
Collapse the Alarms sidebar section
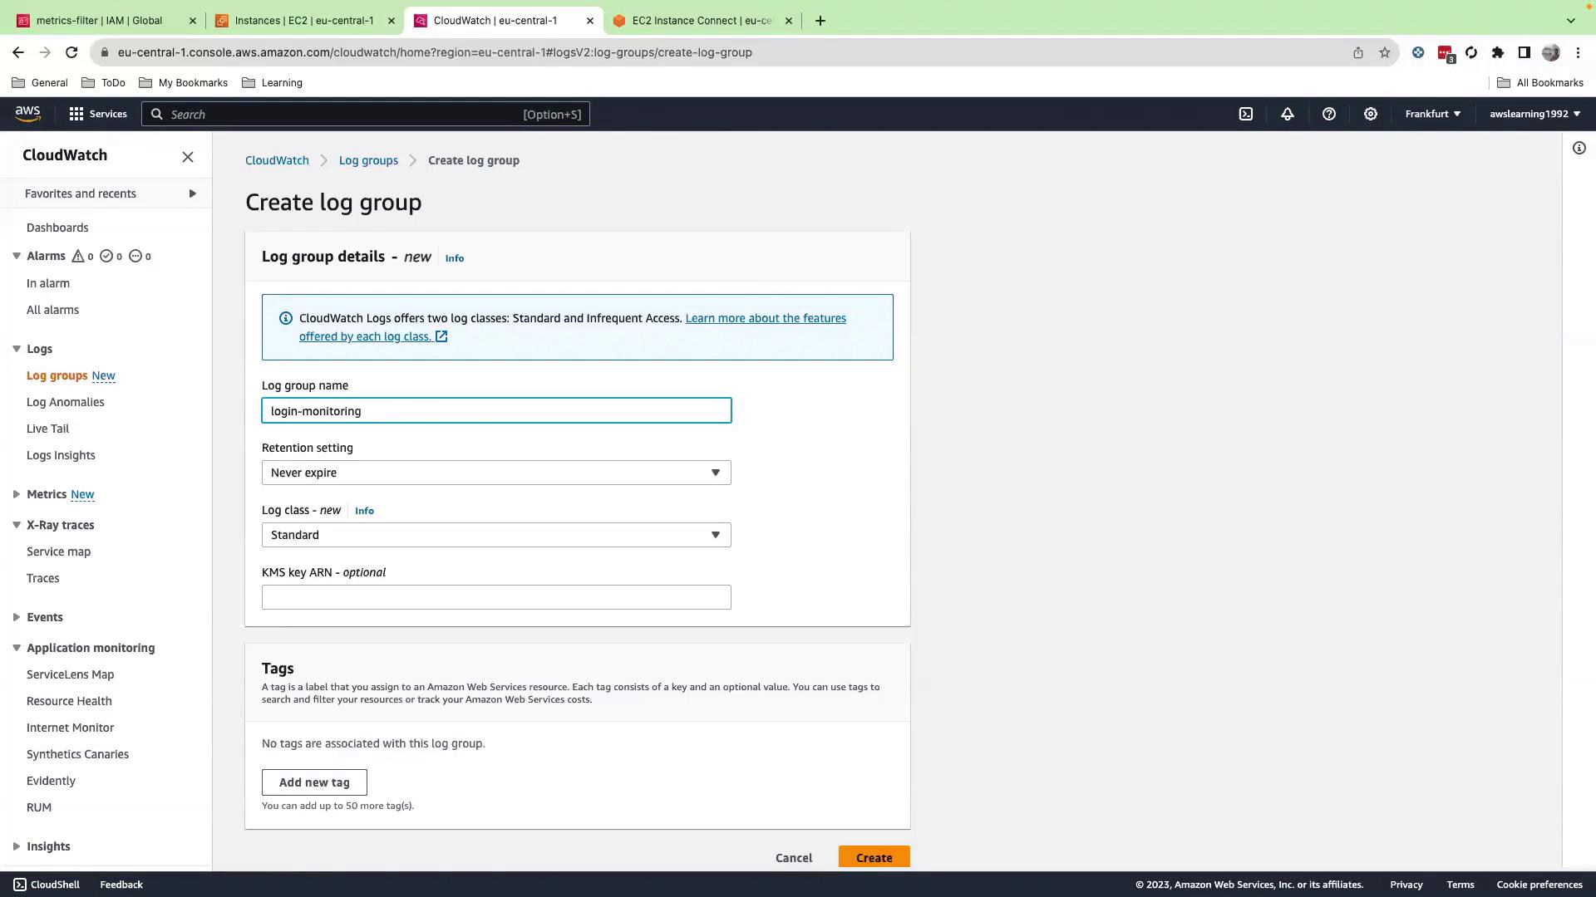[17, 256]
